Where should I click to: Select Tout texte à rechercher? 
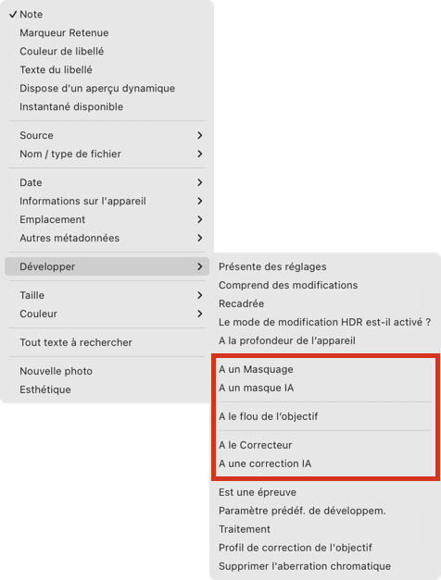107,342
